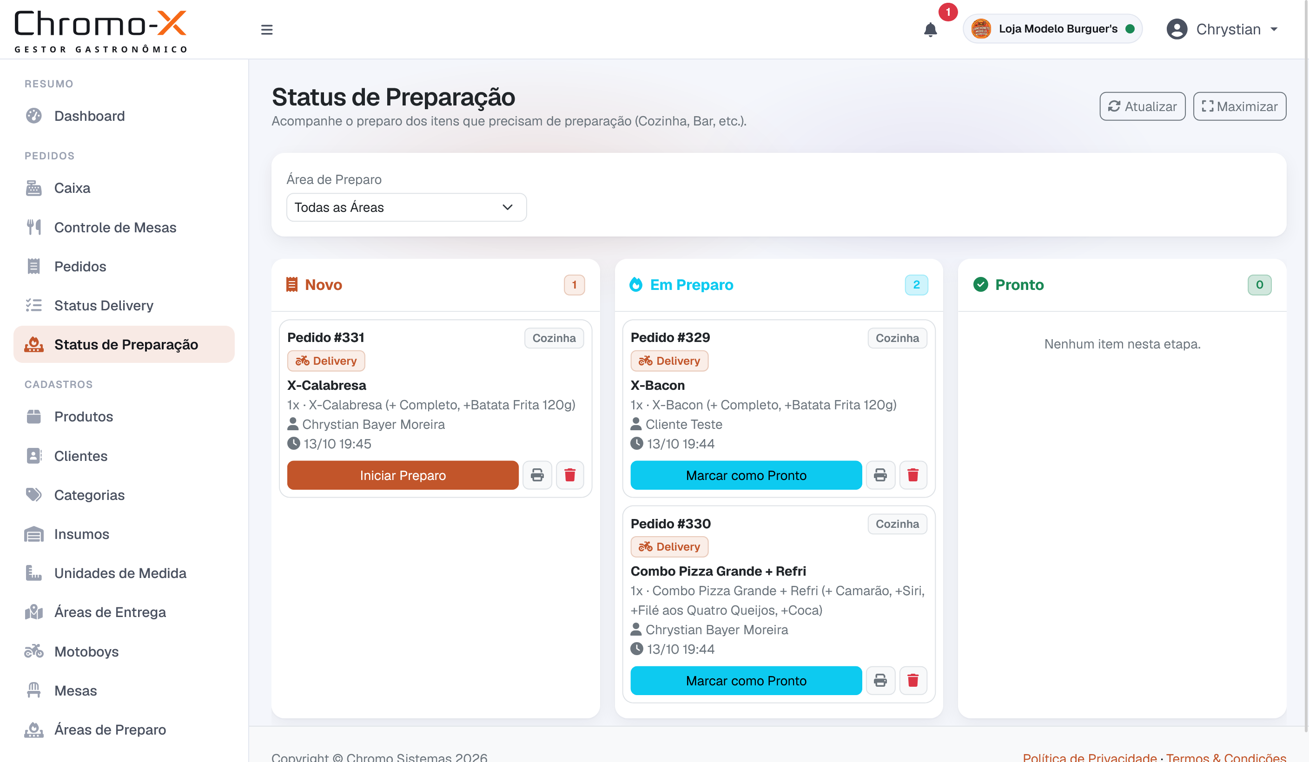This screenshot has width=1309, height=762.
Task: Toggle the sidebar hamburger menu icon
Action: (266, 30)
